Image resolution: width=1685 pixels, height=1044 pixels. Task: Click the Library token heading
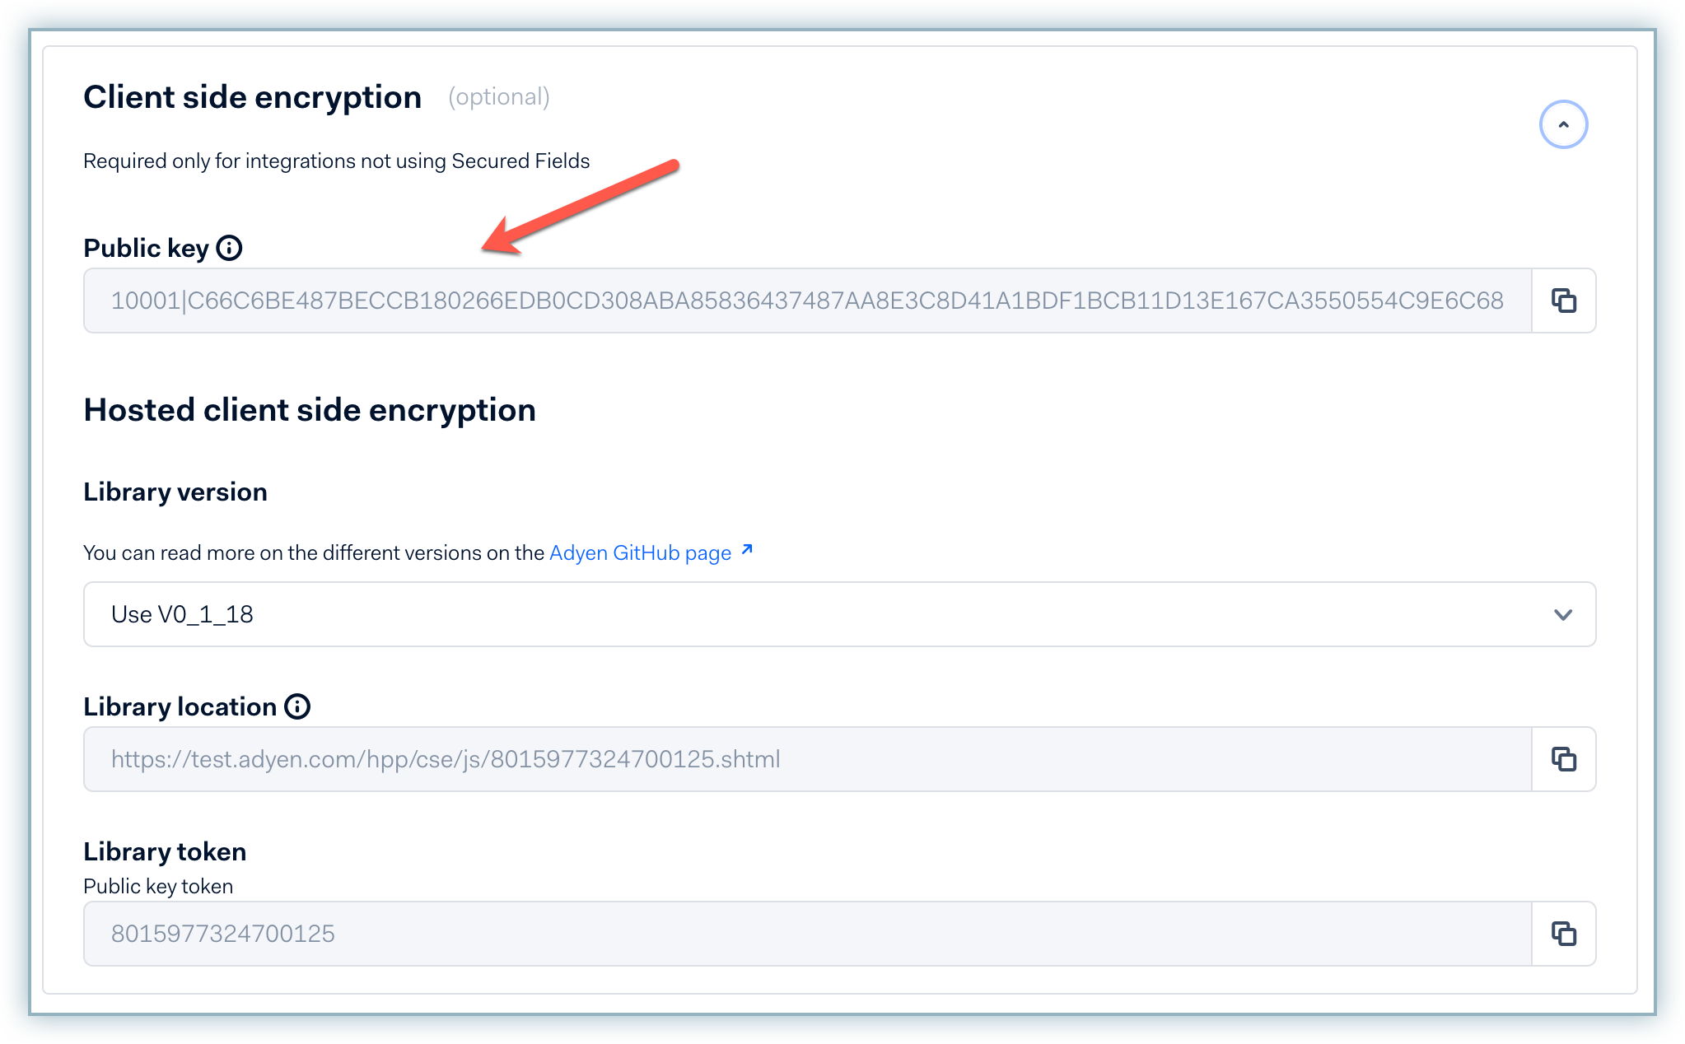pos(165,851)
